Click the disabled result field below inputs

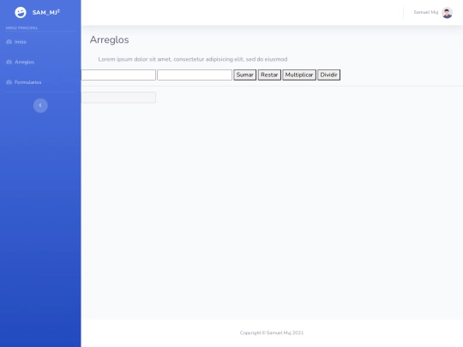coord(118,98)
